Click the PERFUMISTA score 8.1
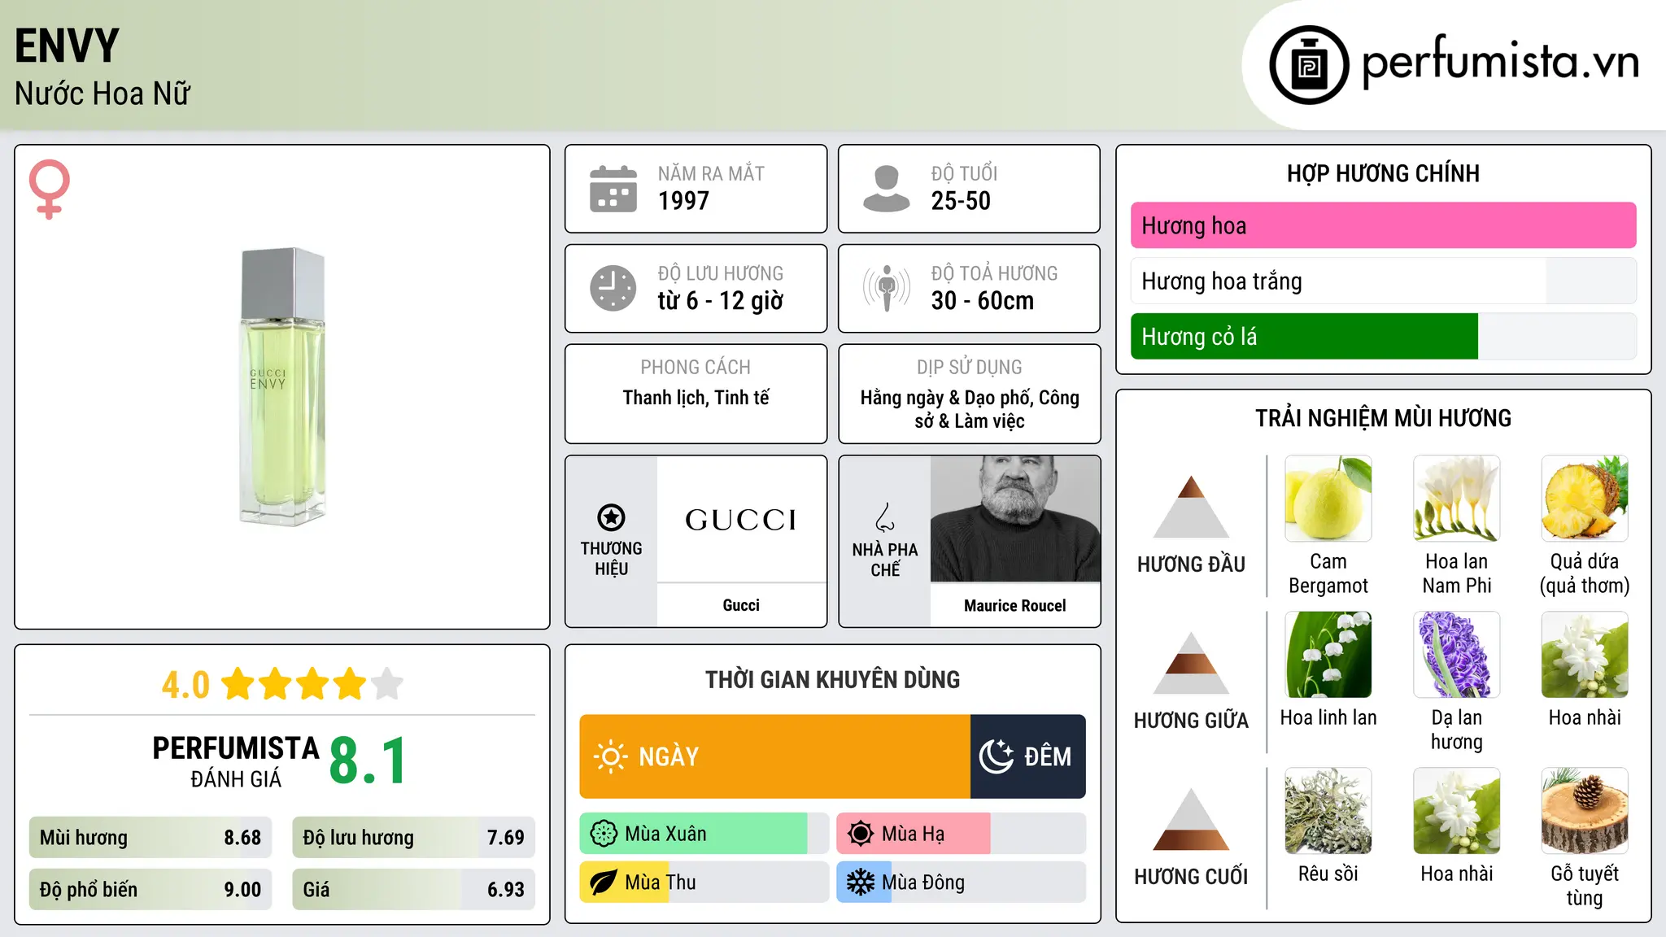Image resolution: width=1666 pixels, height=937 pixels. 368,760
